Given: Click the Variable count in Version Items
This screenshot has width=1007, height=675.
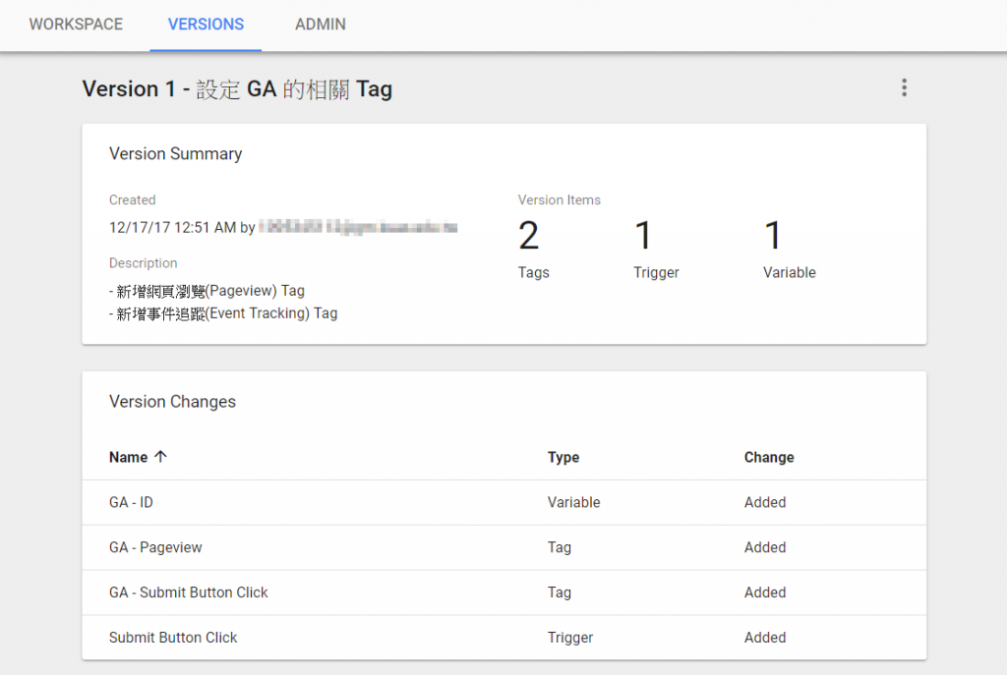Looking at the screenshot, I should pyautogui.click(x=773, y=237).
